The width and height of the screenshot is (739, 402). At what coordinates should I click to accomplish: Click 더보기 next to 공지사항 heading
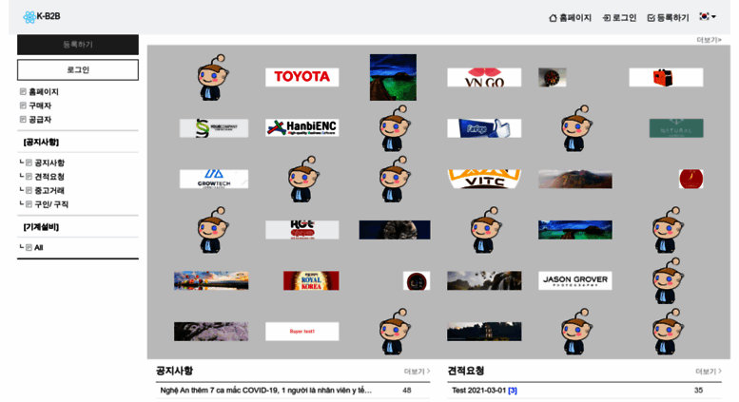(418, 372)
